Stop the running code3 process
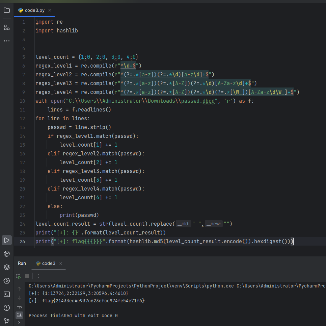This screenshot has height=326, width=326. (27, 276)
